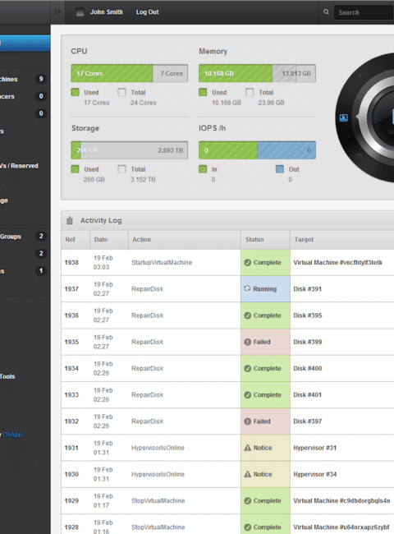Click the CPU 17 Cores usage bar
Image resolution: width=394 pixels, height=534 pixels.
[x=130, y=73]
